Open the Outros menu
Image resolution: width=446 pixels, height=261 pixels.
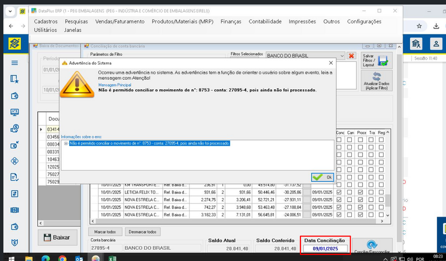[331, 21]
